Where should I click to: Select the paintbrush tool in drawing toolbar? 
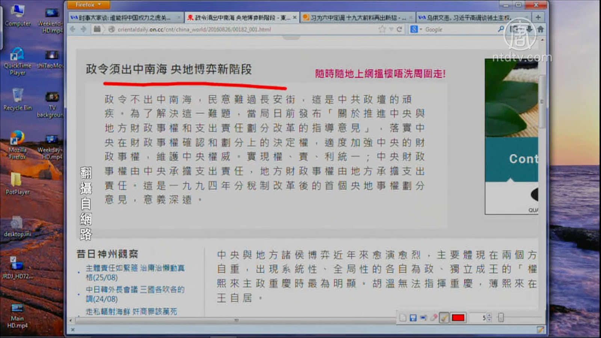tap(444, 318)
